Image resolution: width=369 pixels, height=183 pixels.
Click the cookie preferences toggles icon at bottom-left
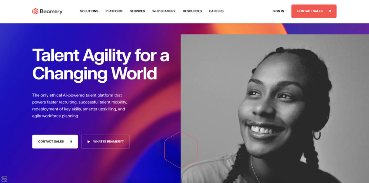coord(4,179)
